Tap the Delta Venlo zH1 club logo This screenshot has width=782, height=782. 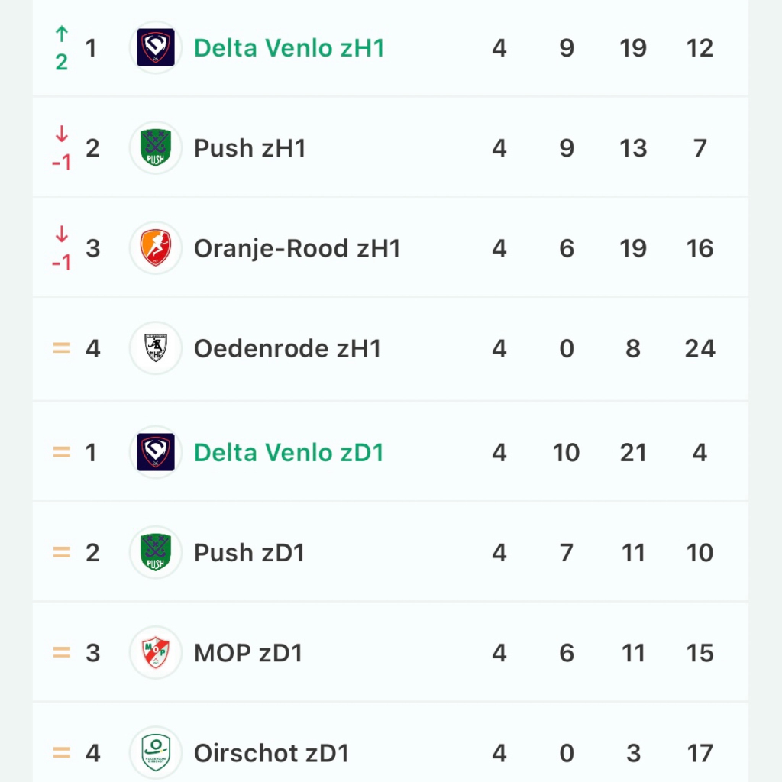coord(156,47)
